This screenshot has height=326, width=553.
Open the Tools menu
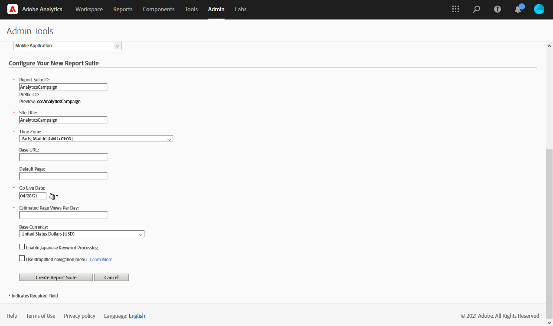(191, 9)
